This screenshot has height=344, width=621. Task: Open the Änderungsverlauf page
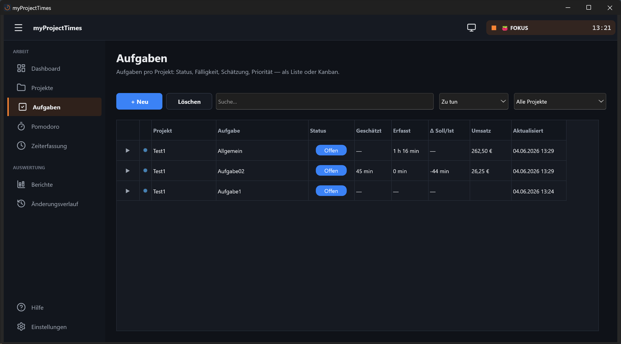tap(54, 204)
